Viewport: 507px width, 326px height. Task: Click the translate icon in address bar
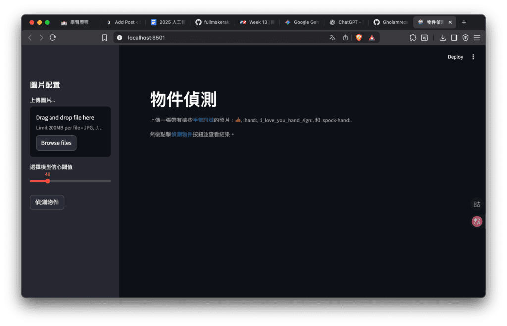(x=332, y=38)
